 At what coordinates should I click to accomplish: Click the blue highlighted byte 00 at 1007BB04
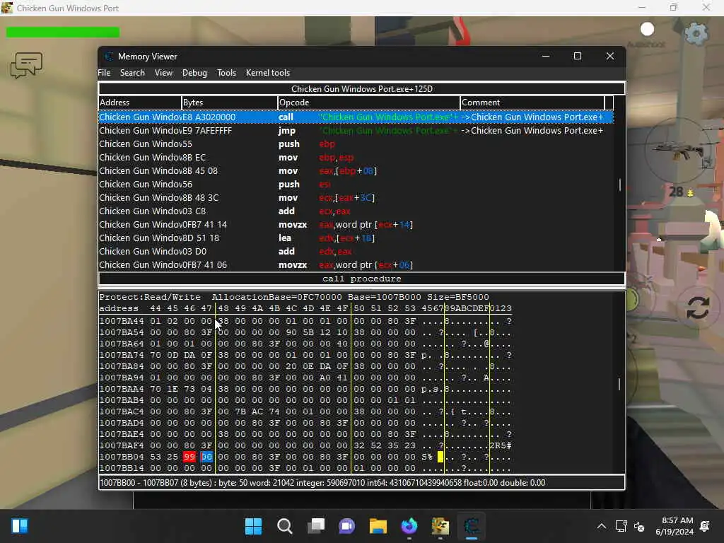coord(206,457)
